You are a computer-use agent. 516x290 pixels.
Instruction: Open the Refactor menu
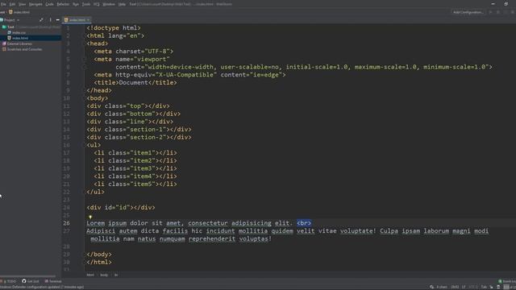[x=63, y=4]
